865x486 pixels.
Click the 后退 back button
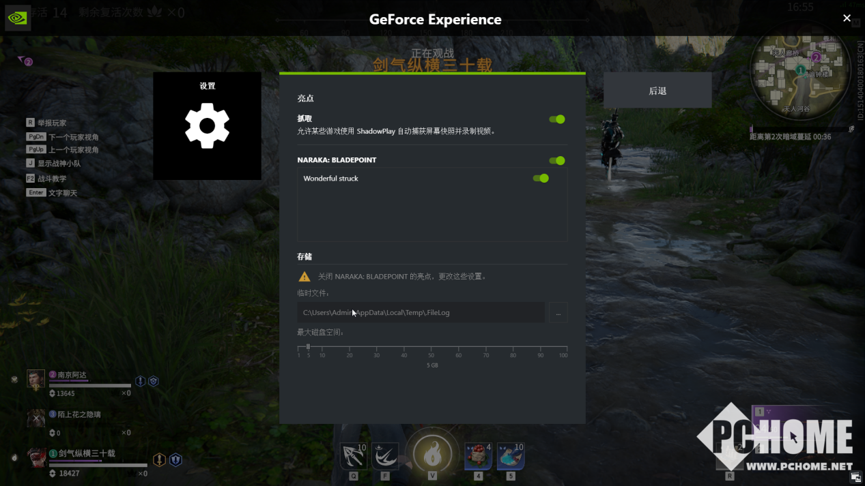pyautogui.click(x=657, y=91)
